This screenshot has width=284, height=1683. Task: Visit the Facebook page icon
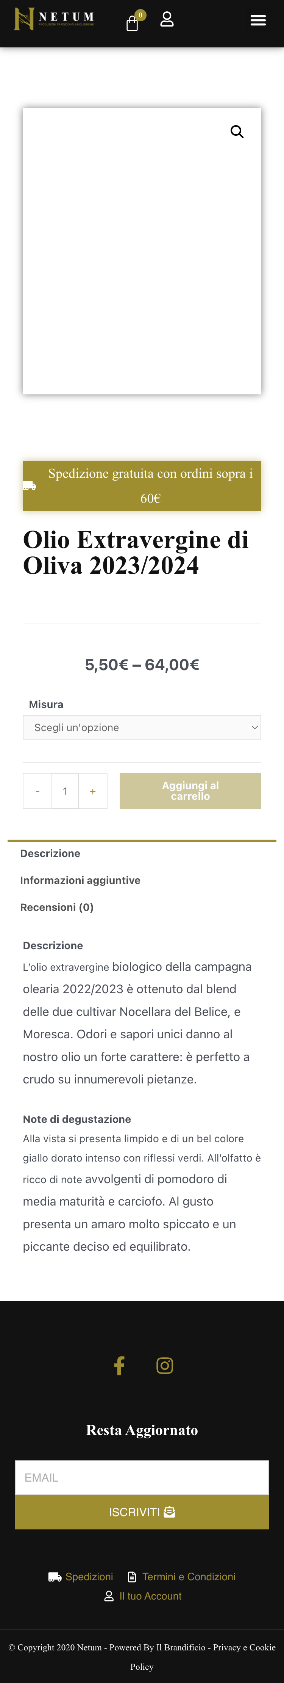tap(120, 1365)
